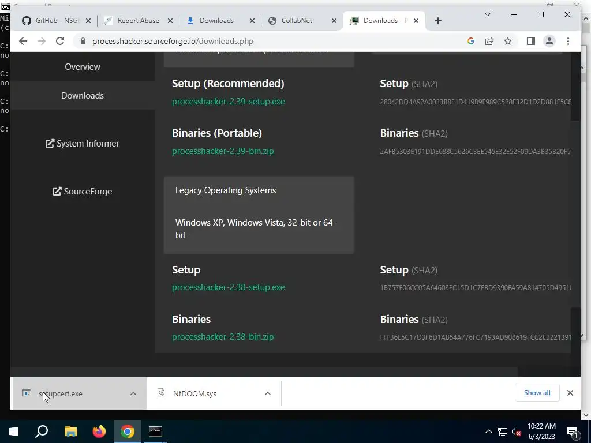The image size is (591, 443).
Task: Click Show all downloads button
Action: pyautogui.click(x=537, y=393)
